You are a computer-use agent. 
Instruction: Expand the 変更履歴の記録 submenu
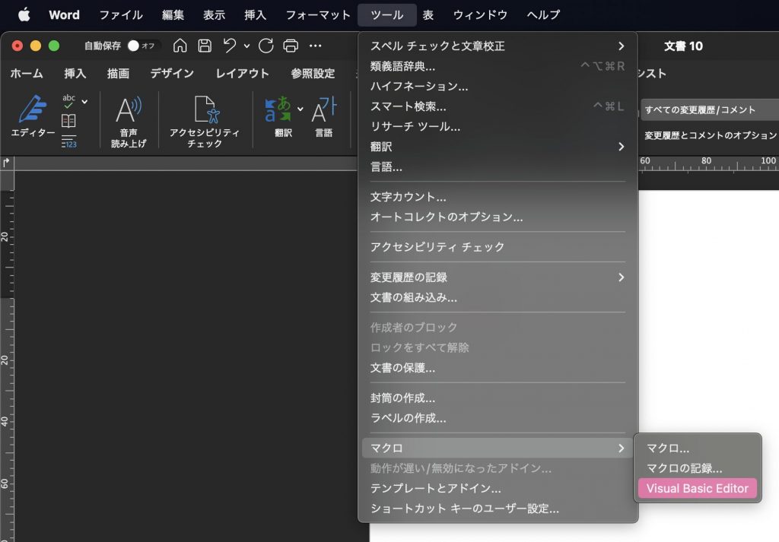(621, 277)
